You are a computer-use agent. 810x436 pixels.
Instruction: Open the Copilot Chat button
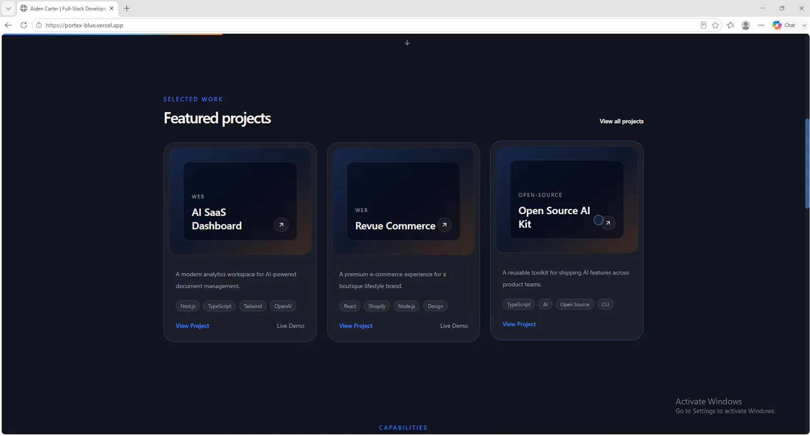(784, 25)
